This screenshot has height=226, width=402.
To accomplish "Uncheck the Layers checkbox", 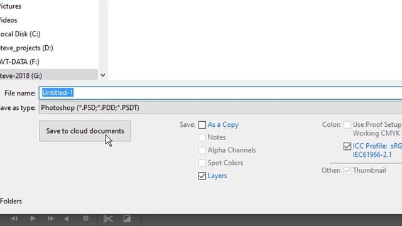I will point(202,176).
